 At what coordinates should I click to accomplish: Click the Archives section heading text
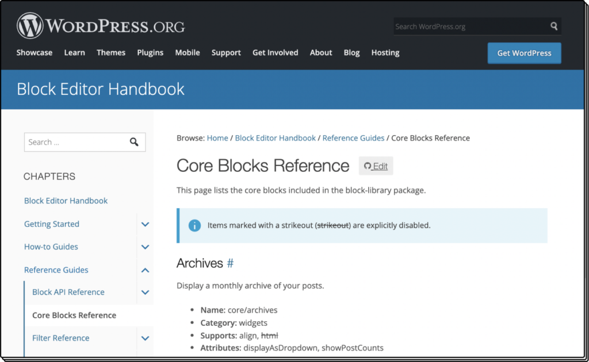coord(200,263)
